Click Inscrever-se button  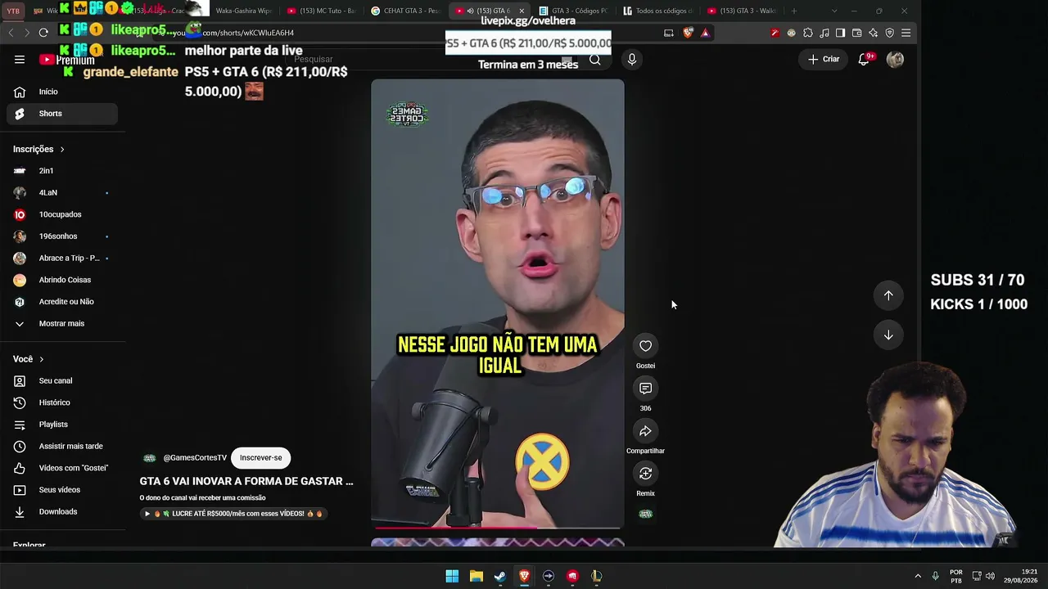click(x=260, y=458)
